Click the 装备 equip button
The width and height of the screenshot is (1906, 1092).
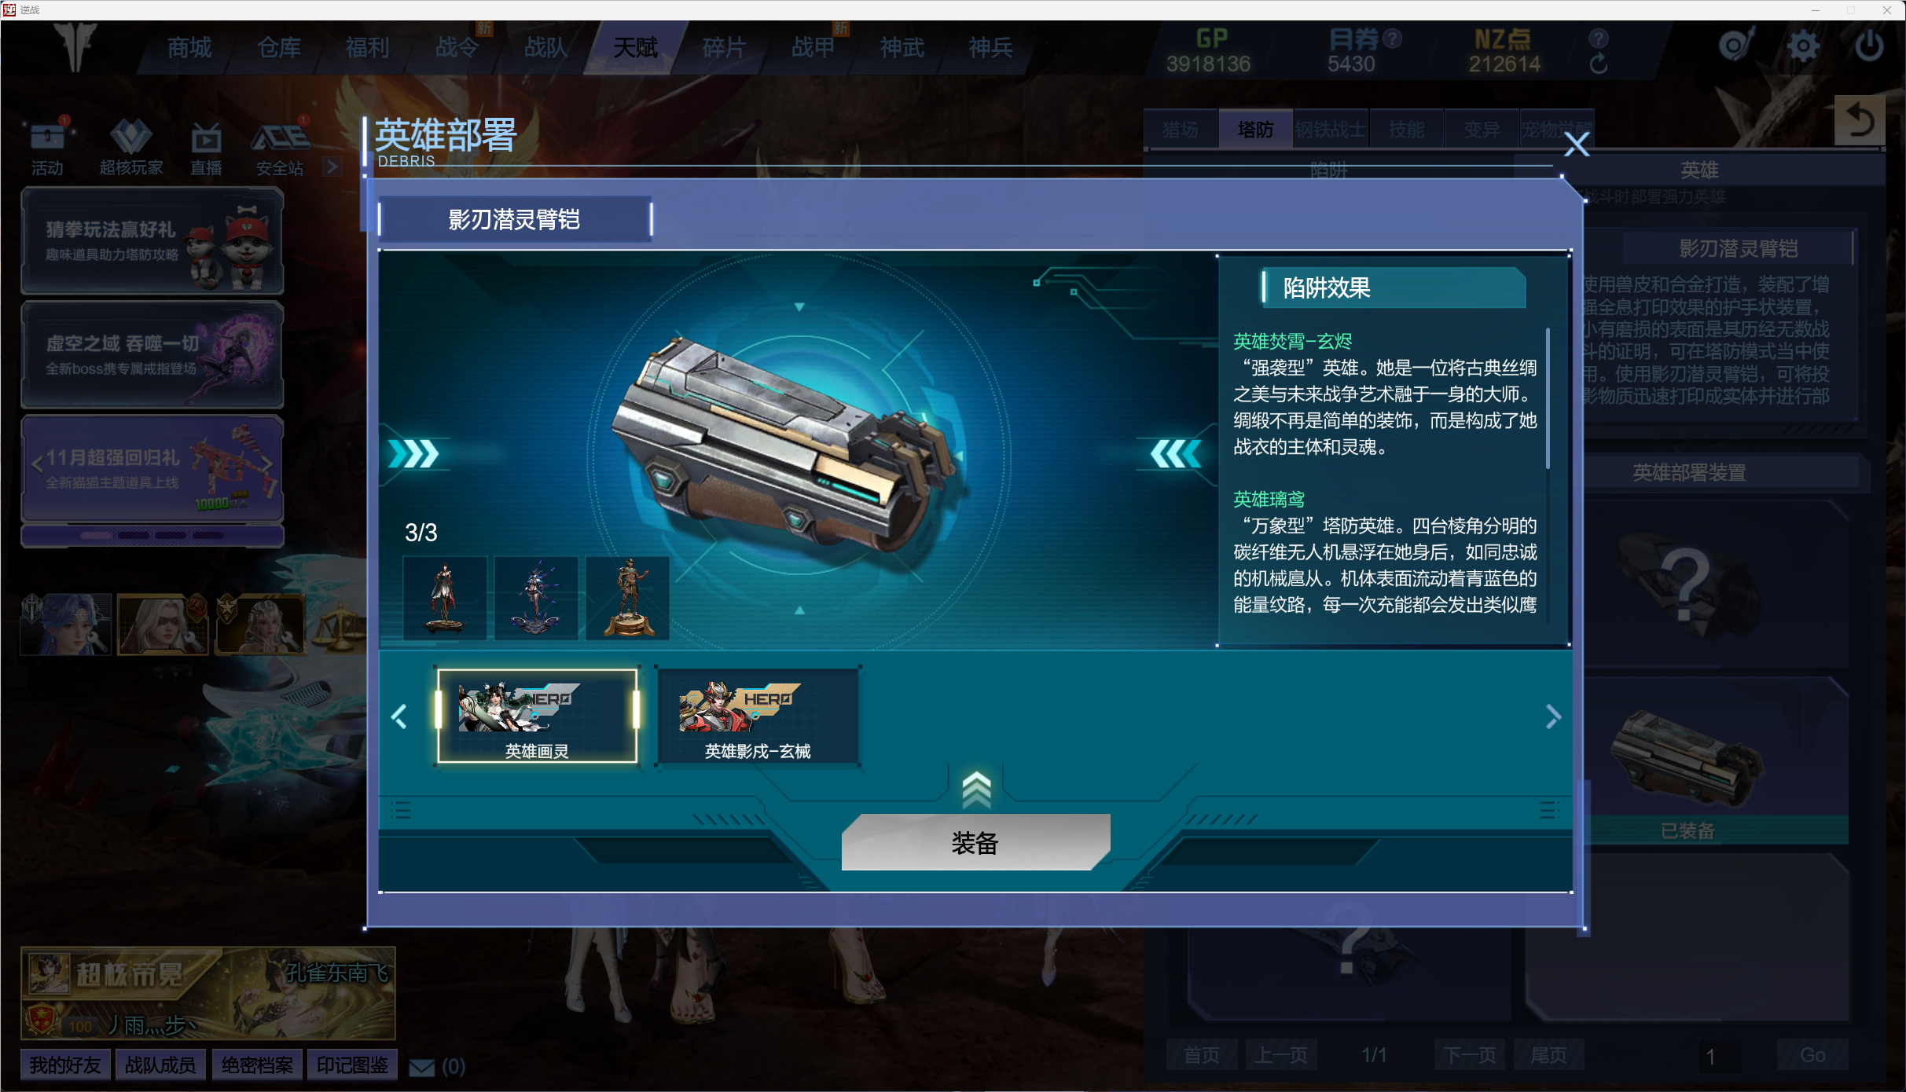click(x=975, y=842)
